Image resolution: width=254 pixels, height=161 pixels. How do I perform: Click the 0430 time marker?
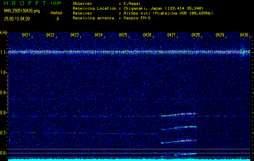[244, 35]
